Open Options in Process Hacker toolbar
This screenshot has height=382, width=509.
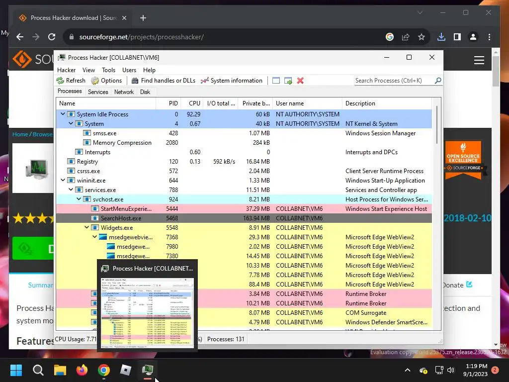tap(106, 81)
